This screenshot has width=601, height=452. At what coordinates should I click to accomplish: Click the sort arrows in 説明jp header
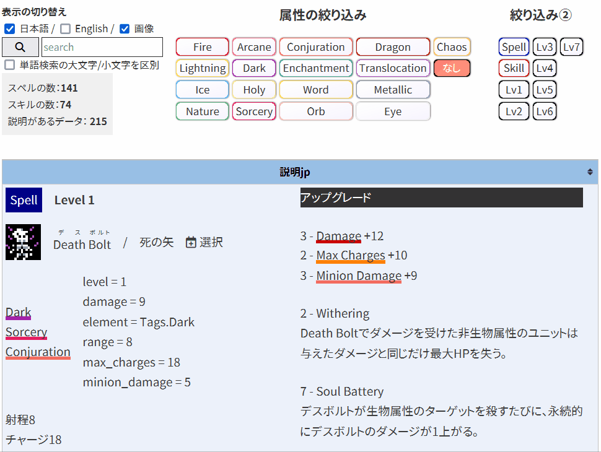coord(590,172)
